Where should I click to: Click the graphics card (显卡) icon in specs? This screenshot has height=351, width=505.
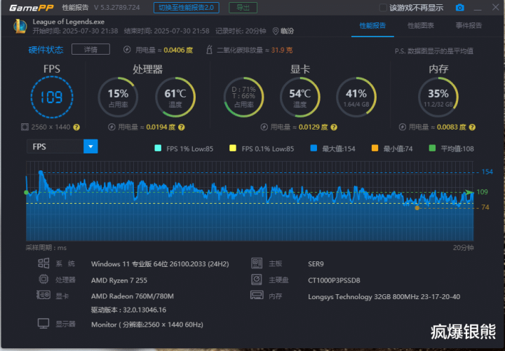click(43, 295)
